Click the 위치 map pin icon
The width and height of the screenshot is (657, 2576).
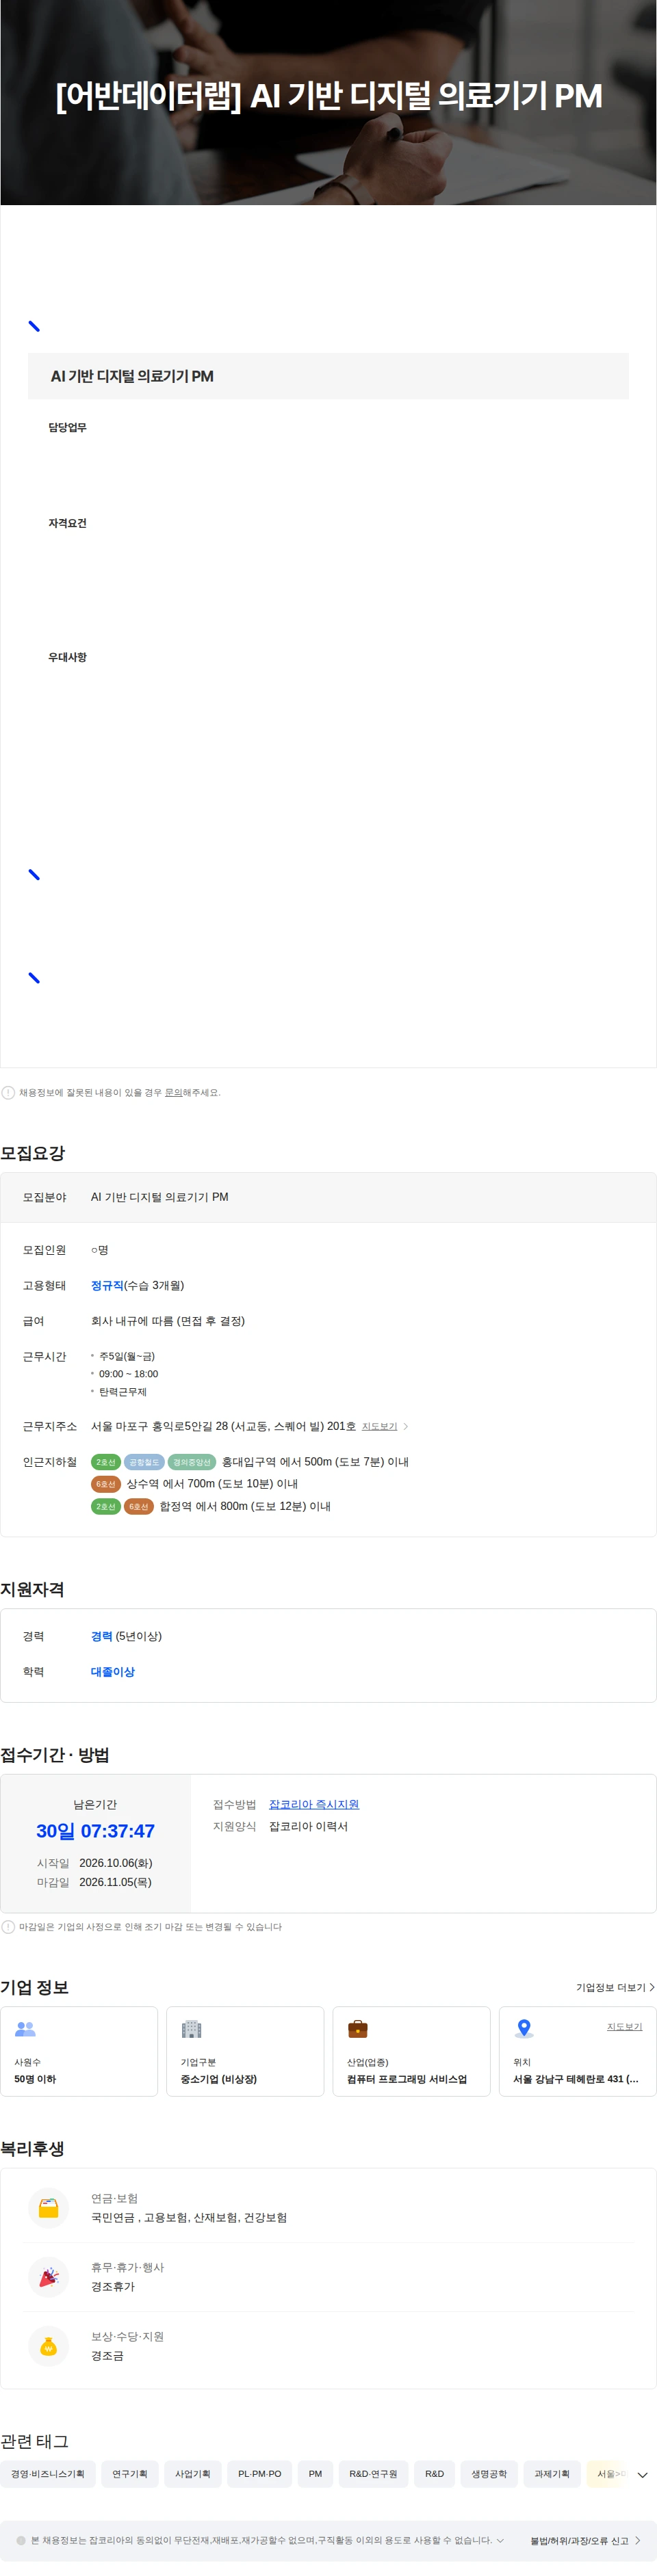(524, 2029)
